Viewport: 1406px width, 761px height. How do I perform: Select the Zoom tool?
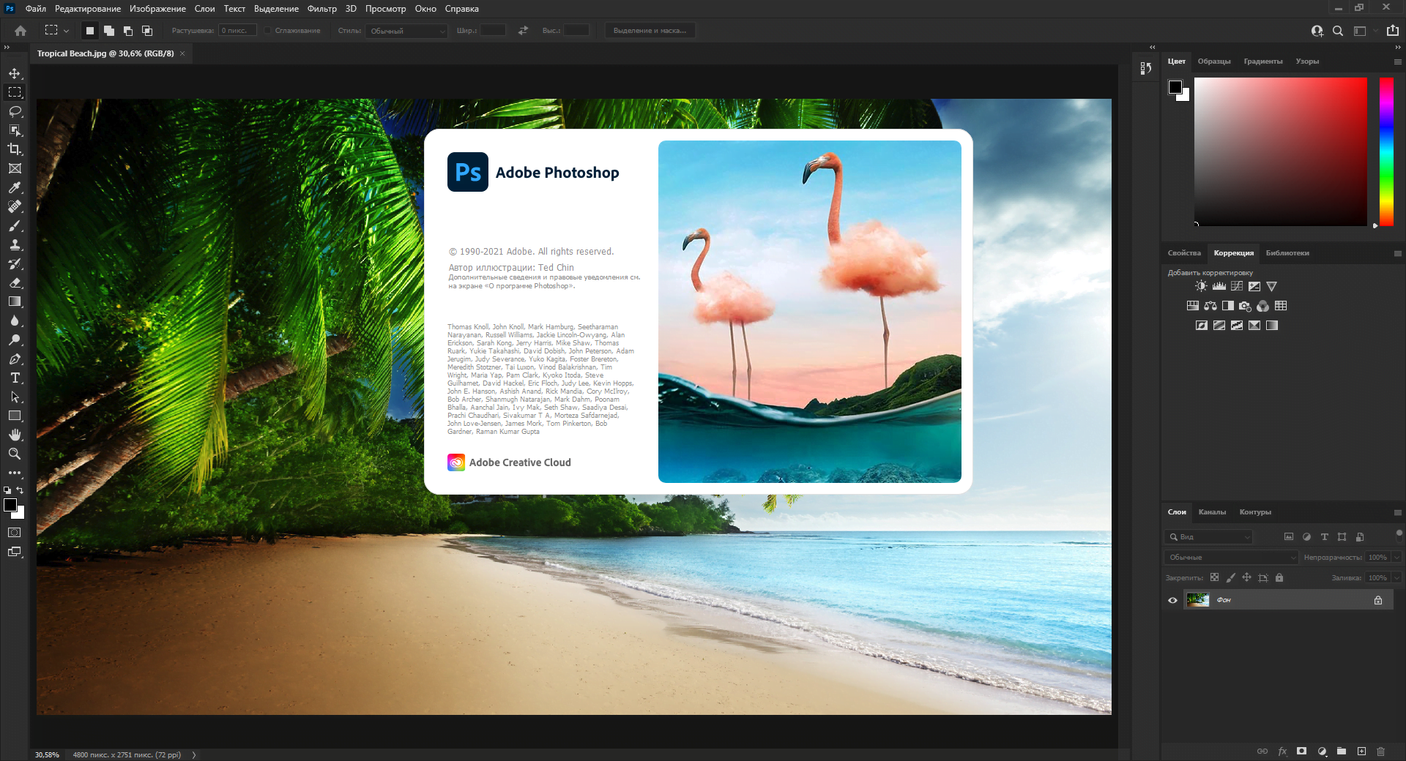(x=15, y=454)
